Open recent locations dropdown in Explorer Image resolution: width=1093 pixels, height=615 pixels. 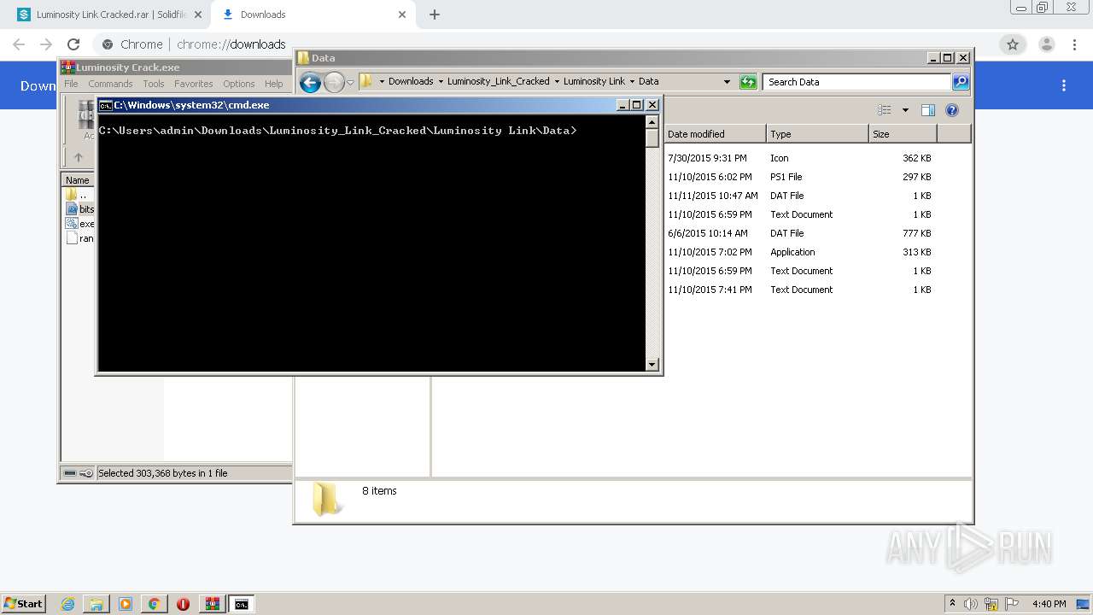coord(350,83)
